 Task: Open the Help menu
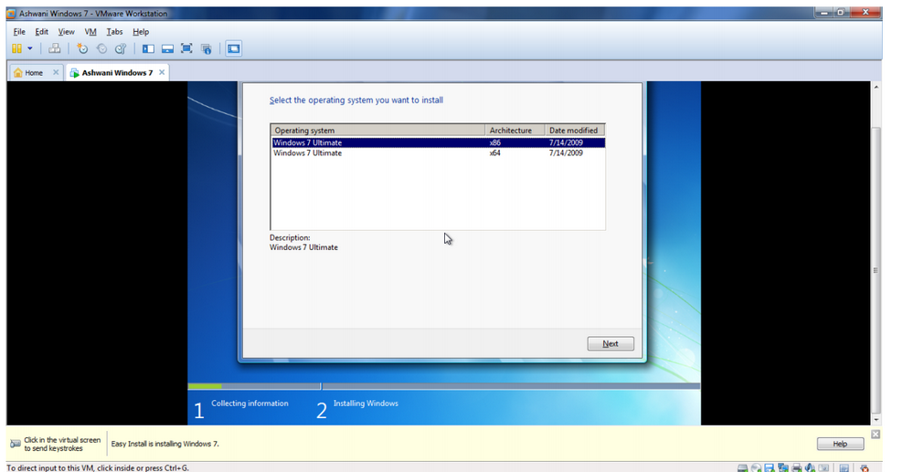[141, 32]
